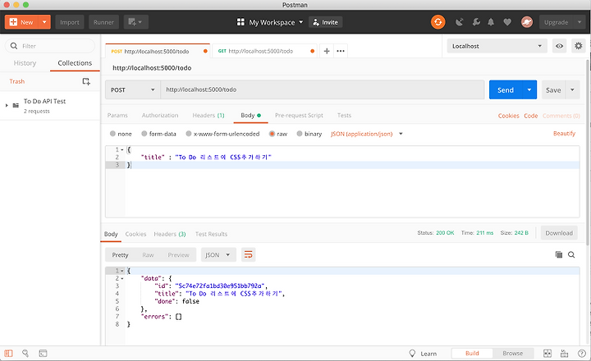Open the New button dropdown arrow
The height and width of the screenshot is (361, 591).
(x=44, y=22)
